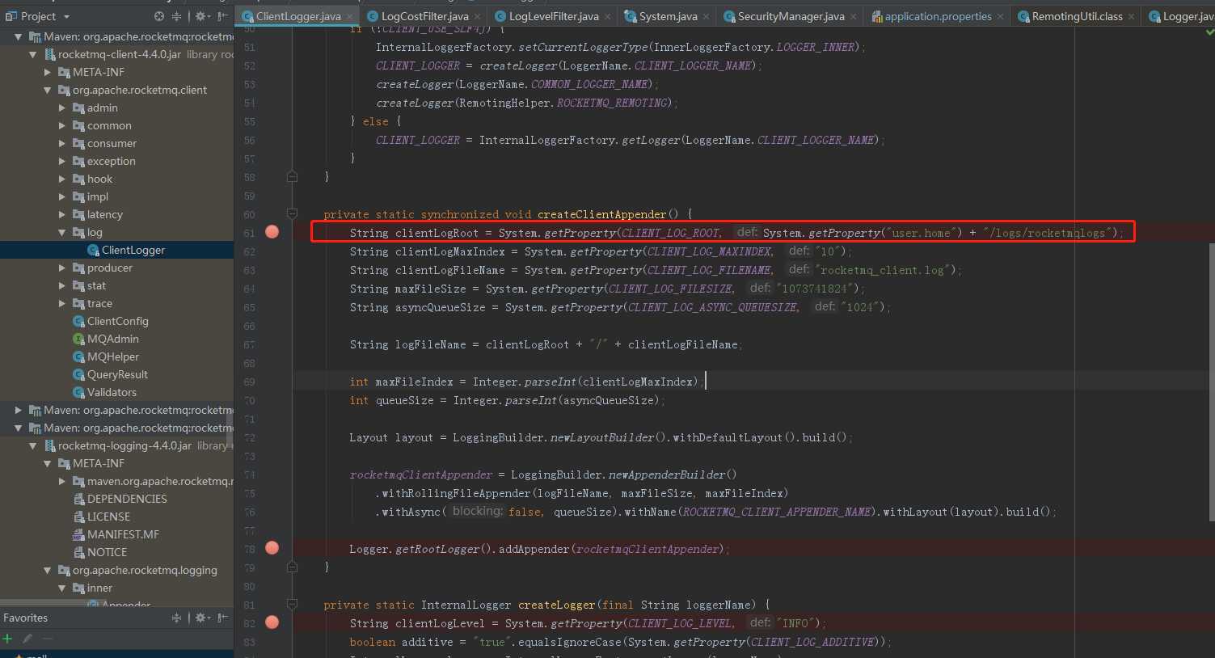Select ClientConfig in the project tree
This screenshot has height=658, width=1215.
(x=117, y=321)
